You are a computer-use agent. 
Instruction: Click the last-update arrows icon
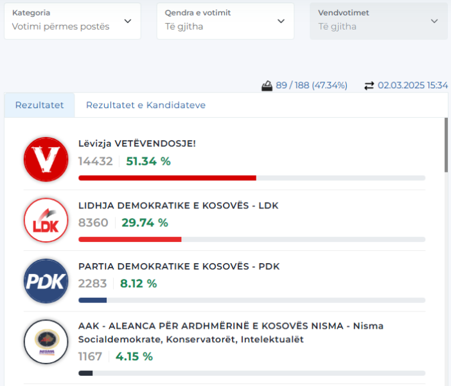(369, 86)
